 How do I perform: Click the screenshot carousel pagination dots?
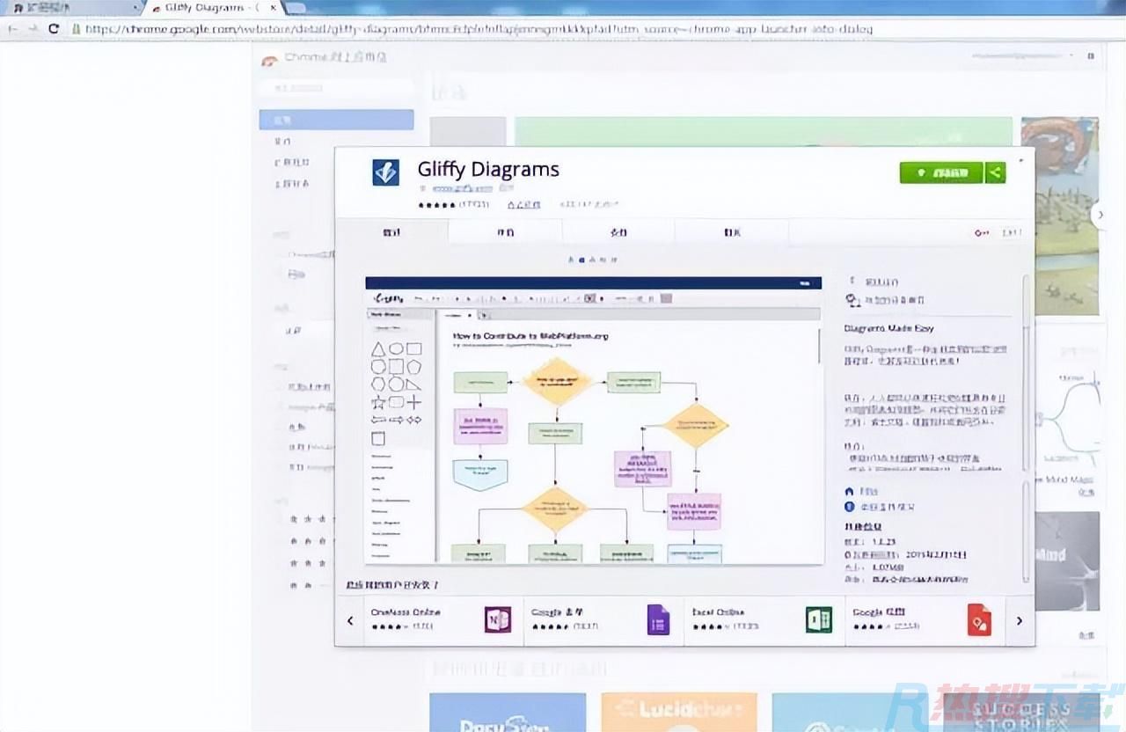pos(594,260)
